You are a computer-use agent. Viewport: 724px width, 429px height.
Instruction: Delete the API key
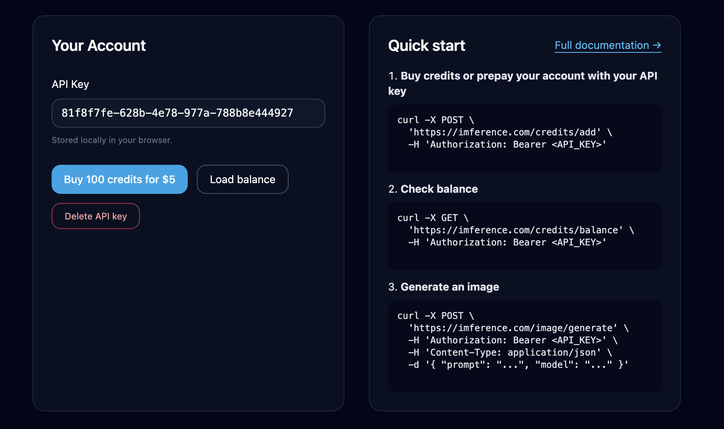coord(96,216)
